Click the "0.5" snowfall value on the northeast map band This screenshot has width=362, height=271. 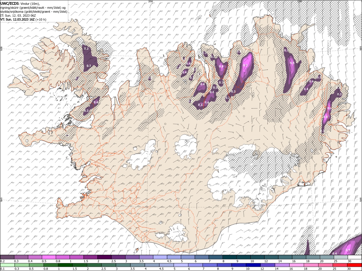292,63
